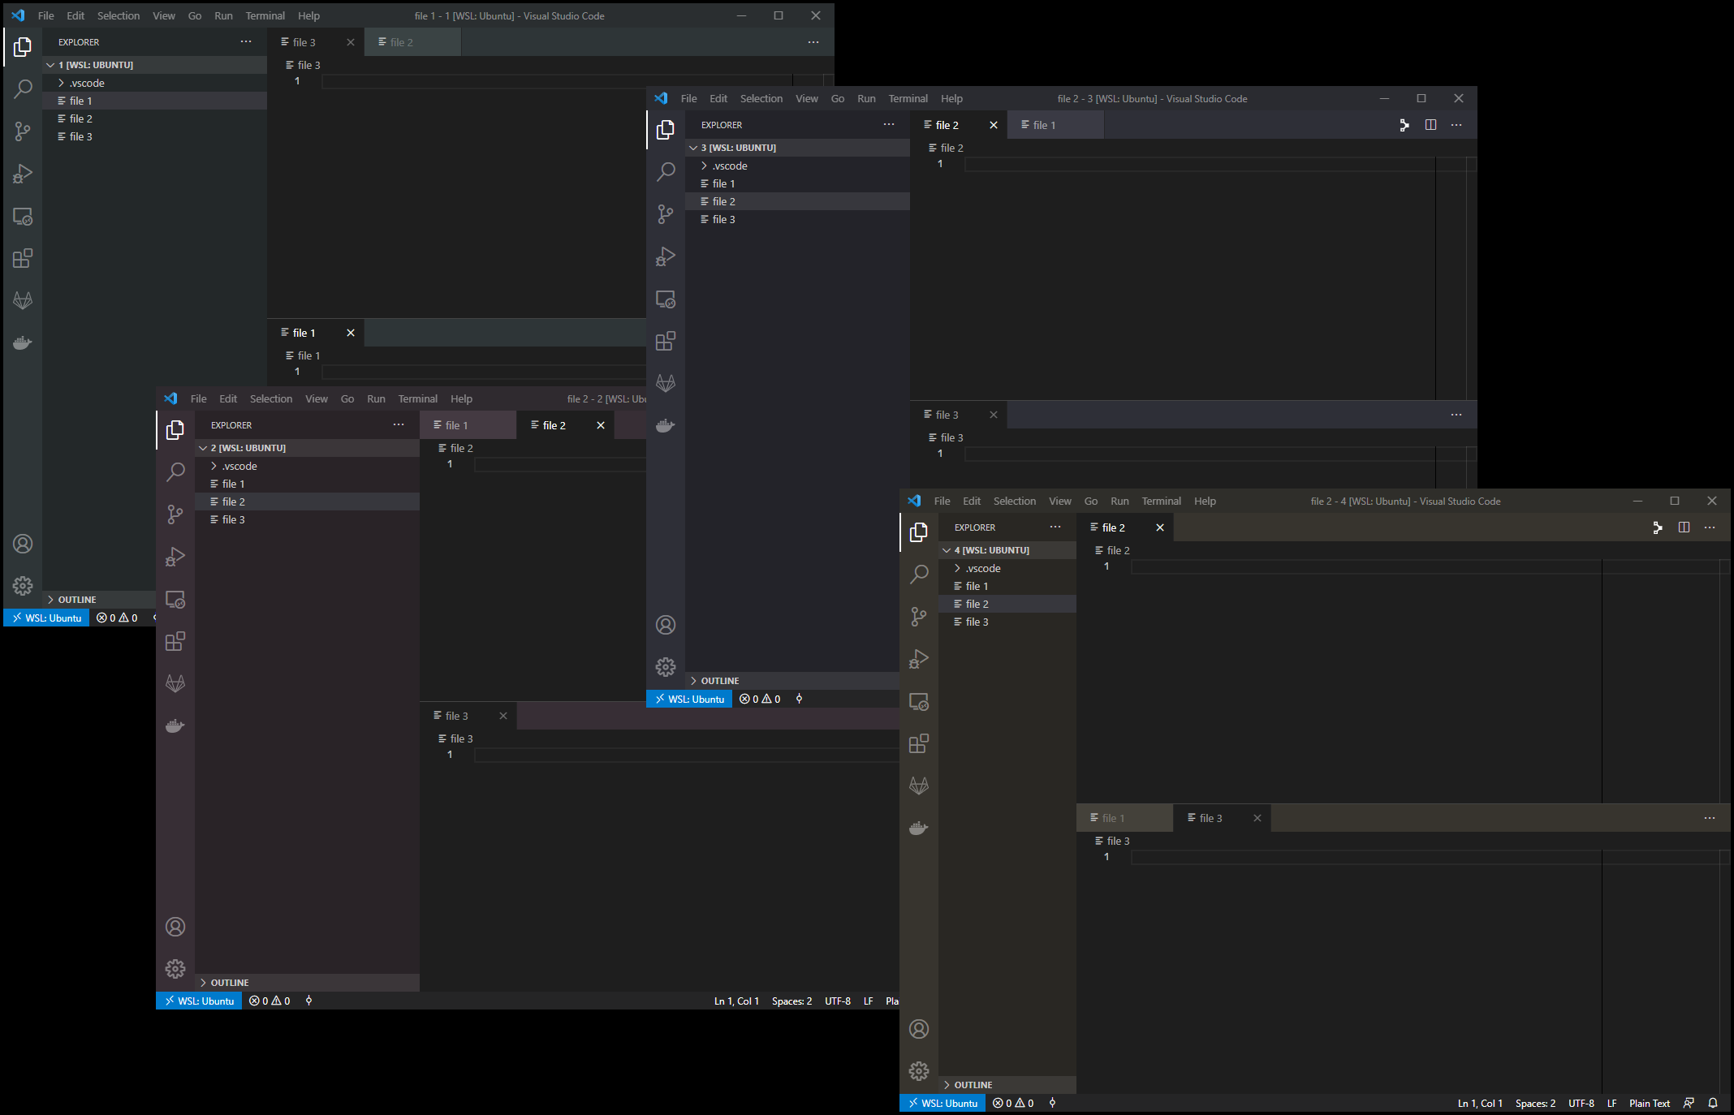Image resolution: width=1734 pixels, height=1115 pixels.
Task: Open Remote Explorer icon in window 4
Action: (x=919, y=702)
